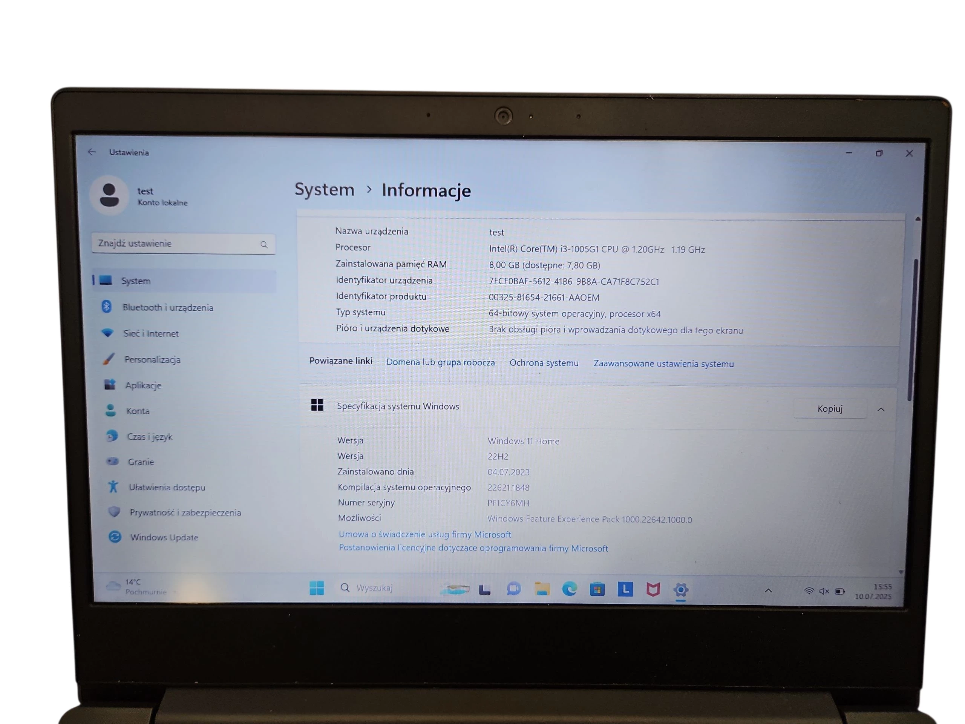Screen dimensions: 965x724
Task: Open File Explorer from taskbar
Action: (542, 589)
